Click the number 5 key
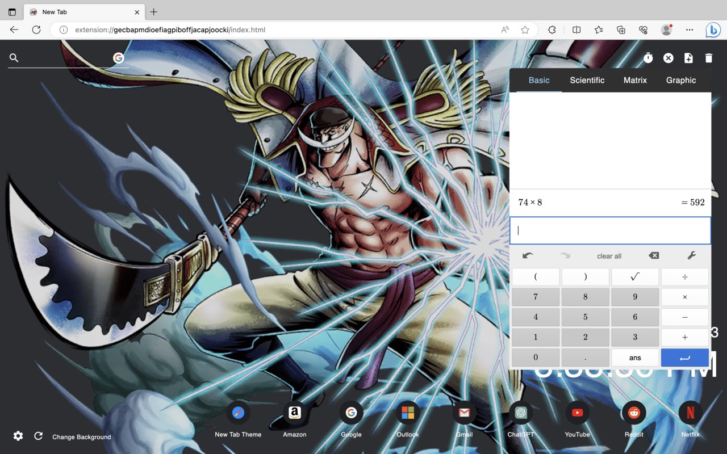 (586, 317)
